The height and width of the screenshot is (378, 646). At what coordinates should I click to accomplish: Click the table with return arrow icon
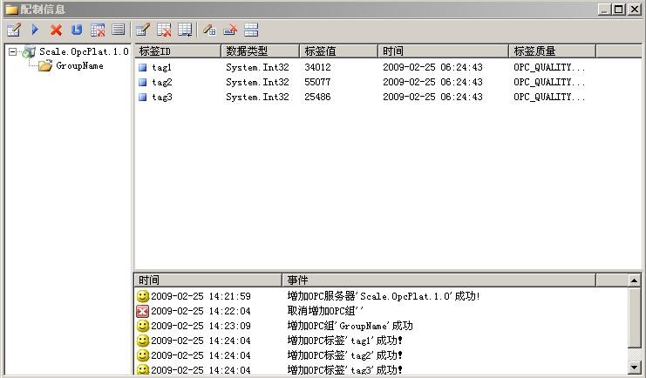[x=185, y=30]
